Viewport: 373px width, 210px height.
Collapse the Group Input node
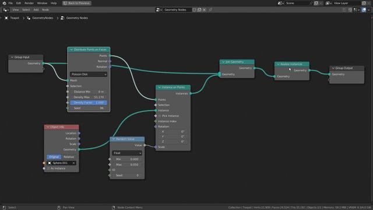coord(12,57)
